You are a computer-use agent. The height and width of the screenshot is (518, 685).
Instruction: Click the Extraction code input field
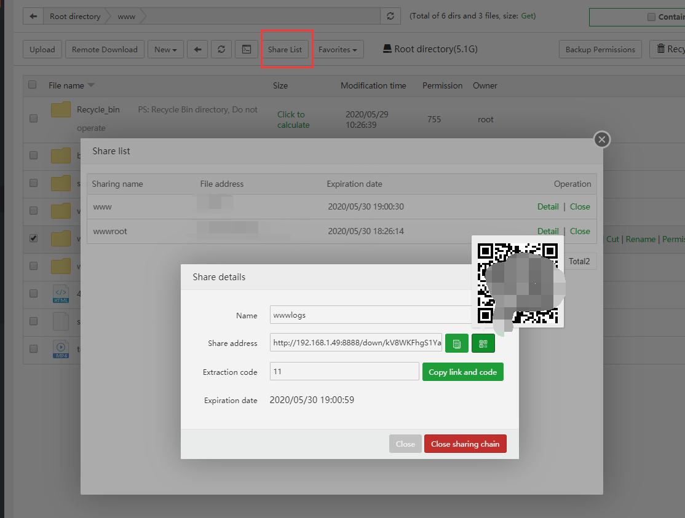(x=344, y=372)
